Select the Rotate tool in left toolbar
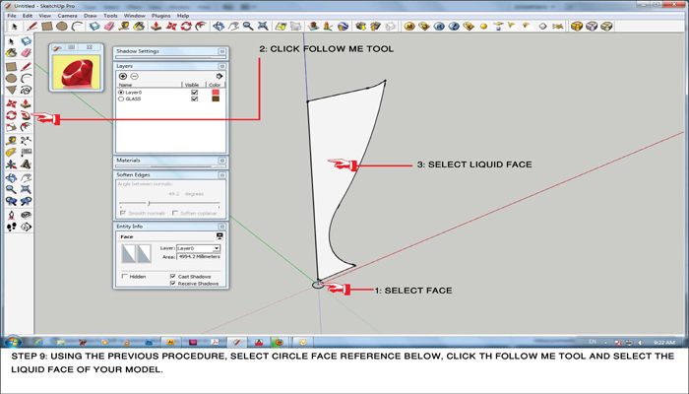 (x=11, y=115)
